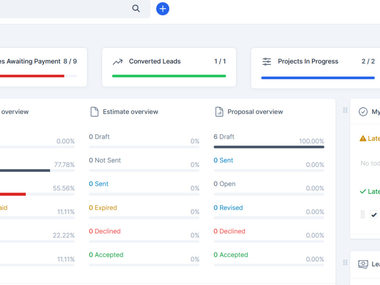The width and height of the screenshot is (380, 285).
Task: Click the 55.56% invoice percentage
Action: coord(64,188)
